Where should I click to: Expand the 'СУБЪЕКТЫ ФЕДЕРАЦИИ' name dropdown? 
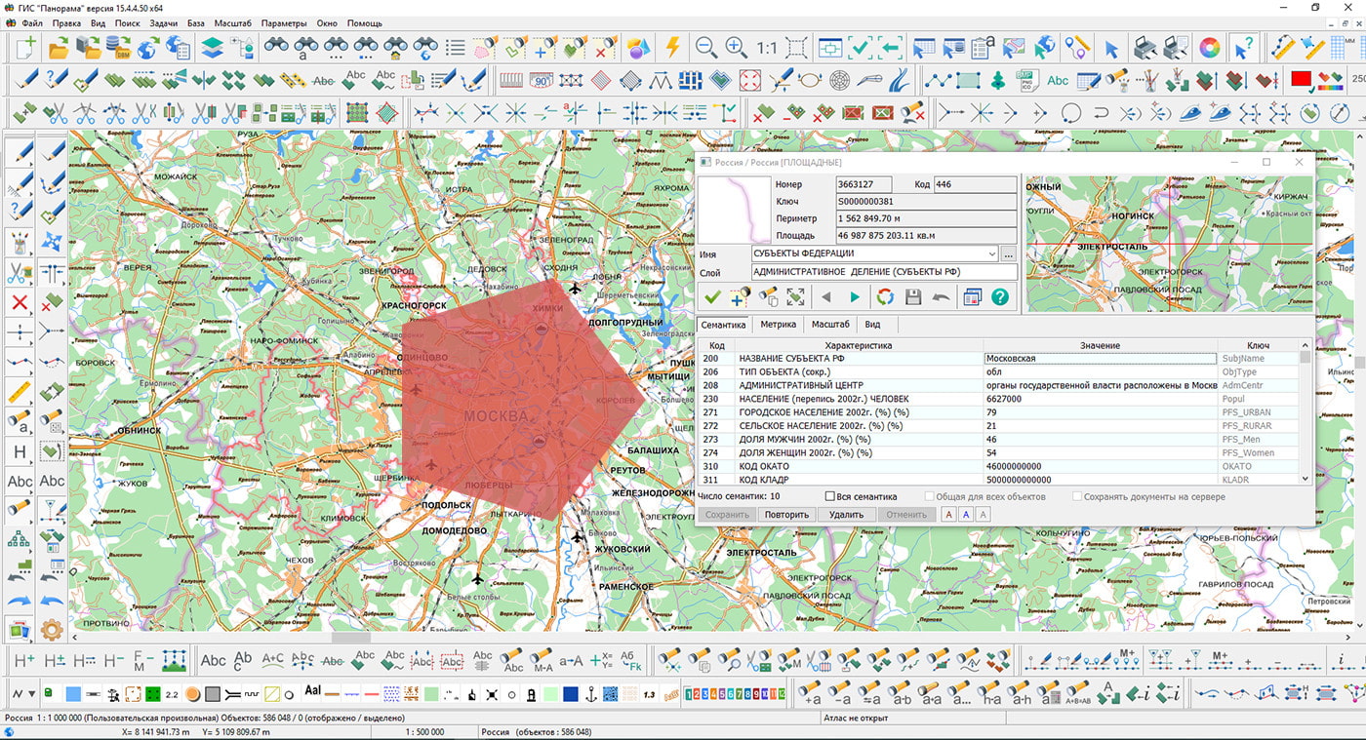(991, 254)
